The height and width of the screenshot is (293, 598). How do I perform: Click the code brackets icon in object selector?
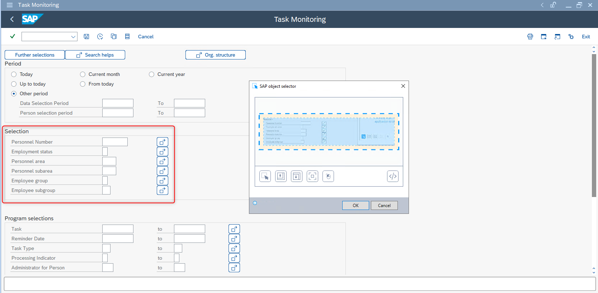393,176
